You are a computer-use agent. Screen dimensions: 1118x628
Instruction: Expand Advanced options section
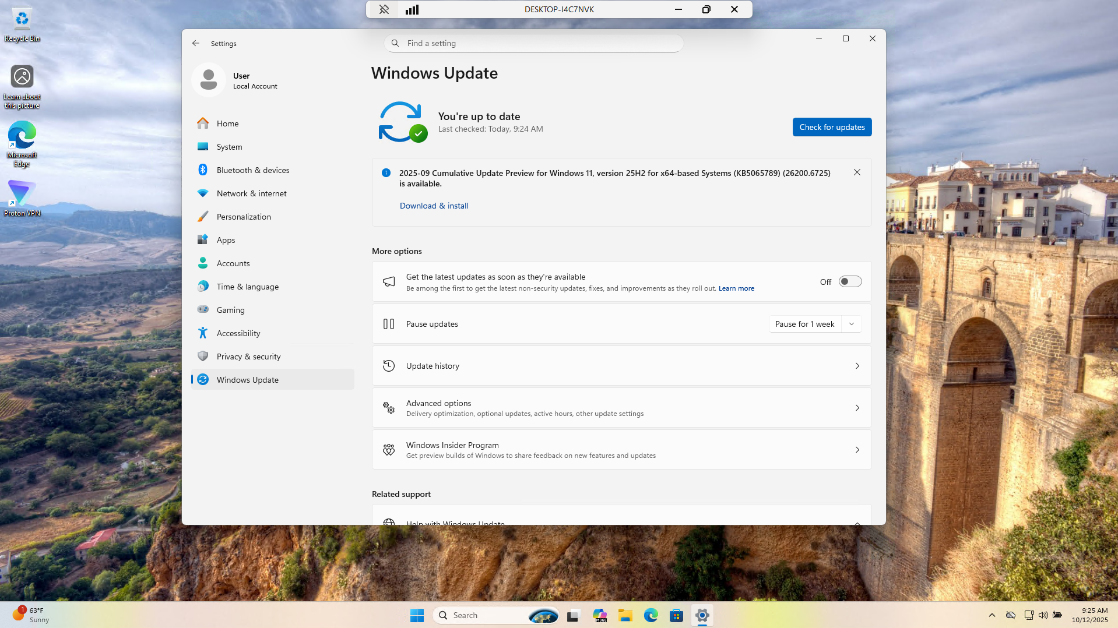point(621,408)
